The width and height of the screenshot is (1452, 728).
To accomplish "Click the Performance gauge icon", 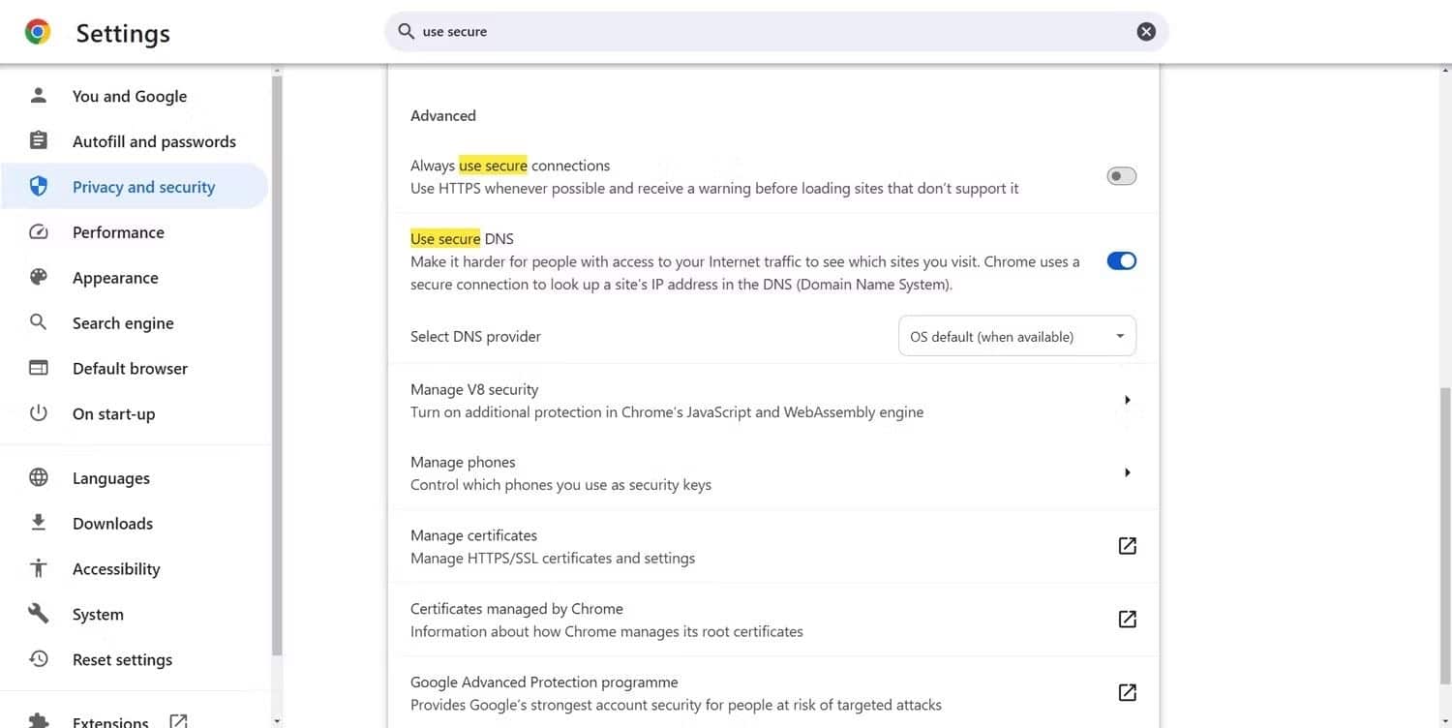I will (39, 232).
